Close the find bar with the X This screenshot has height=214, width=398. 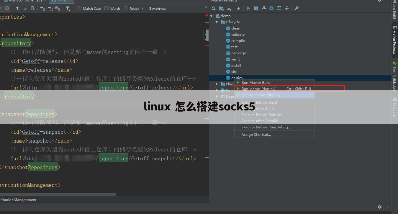tap(206, 7)
